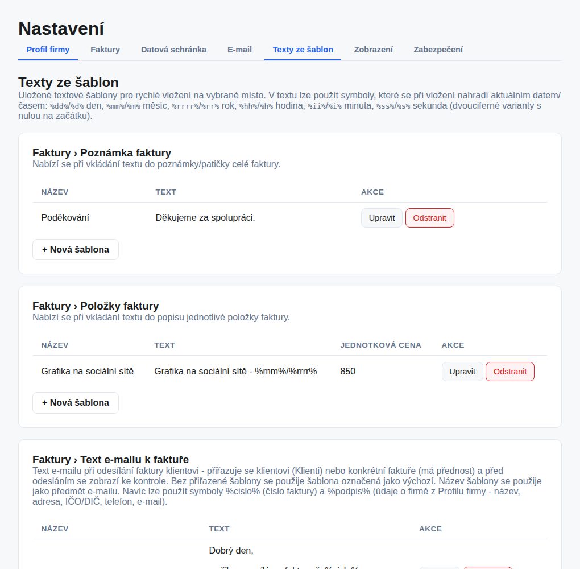Click the Nastavení page title
The height and width of the screenshot is (569, 580).
click(61, 28)
